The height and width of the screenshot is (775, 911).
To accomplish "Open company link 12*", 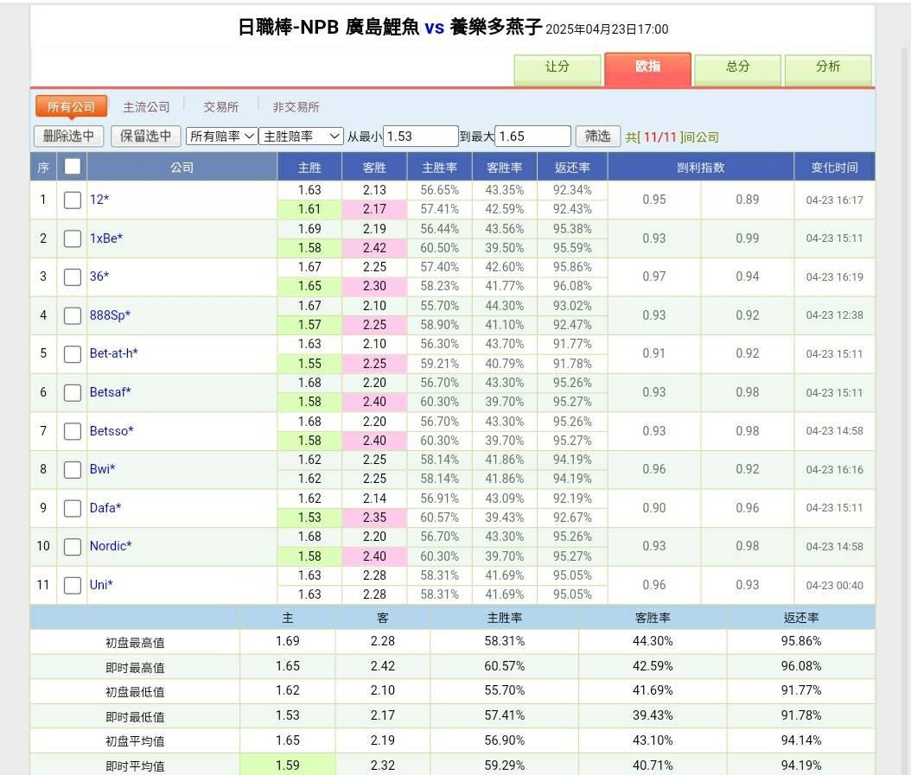I will pos(99,200).
